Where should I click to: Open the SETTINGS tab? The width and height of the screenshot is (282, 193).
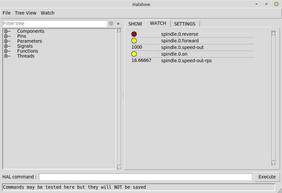(185, 24)
